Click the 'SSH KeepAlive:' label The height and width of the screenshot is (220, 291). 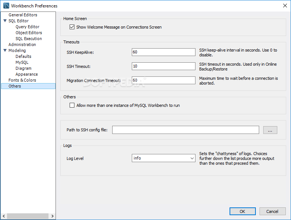80,52
